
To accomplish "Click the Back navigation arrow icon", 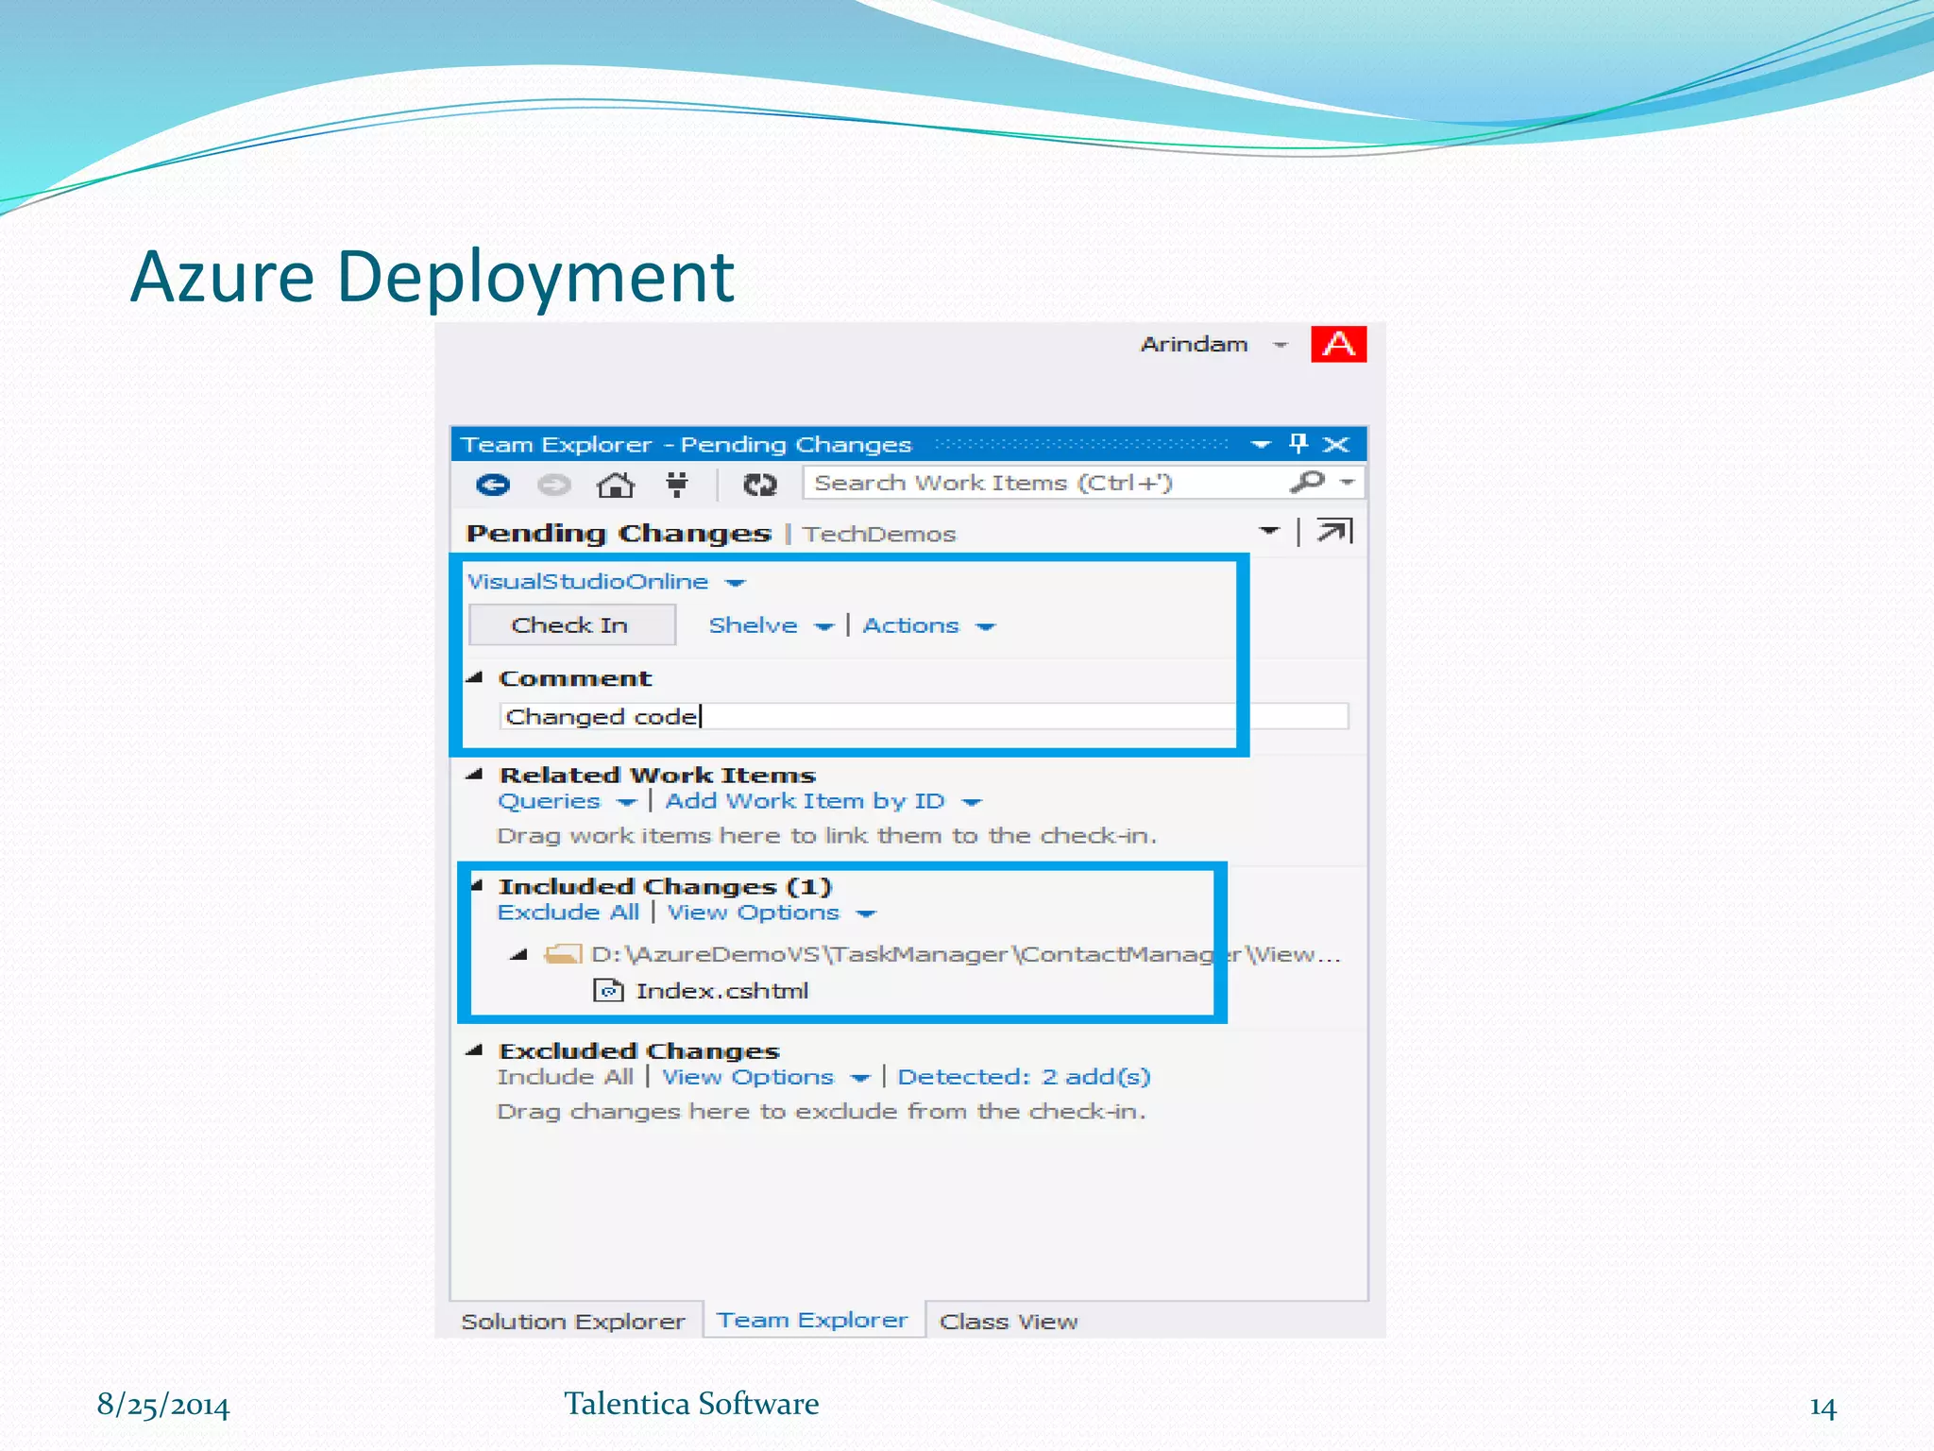I will (x=492, y=485).
